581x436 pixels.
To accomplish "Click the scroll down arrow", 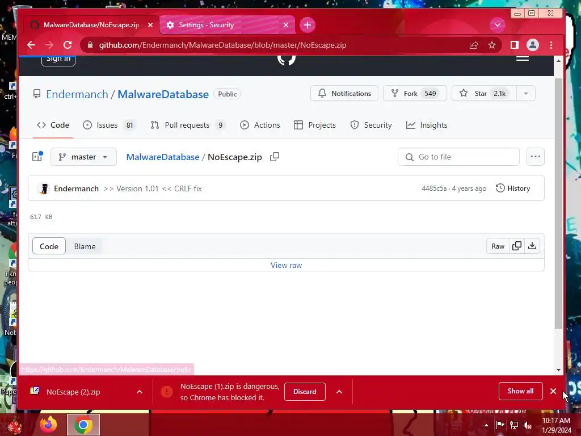I will (x=558, y=370).
